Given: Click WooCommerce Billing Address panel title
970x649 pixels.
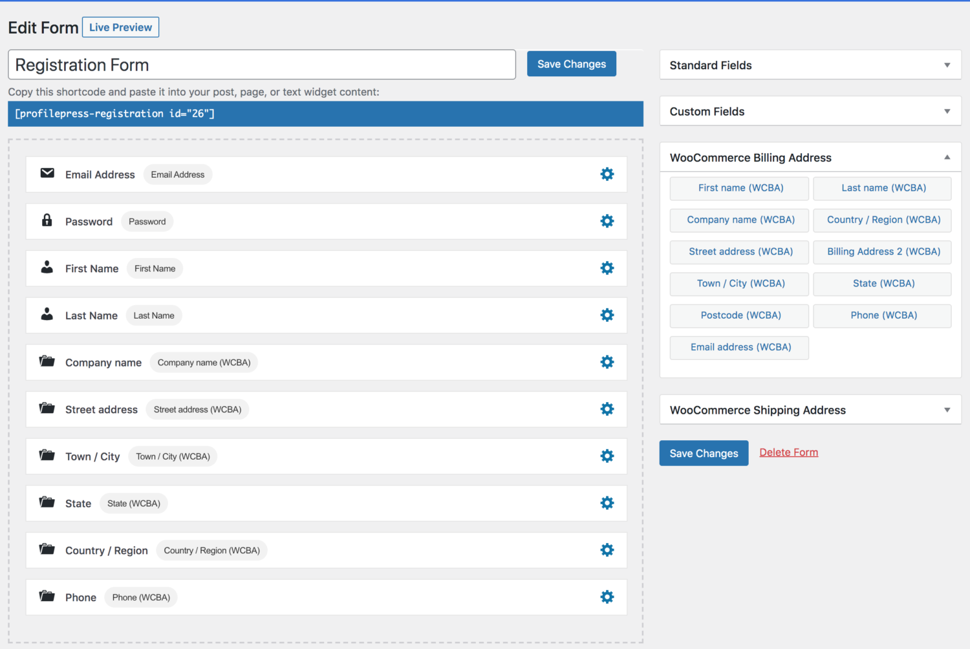Looking at the screenshot, I should 751,158.
